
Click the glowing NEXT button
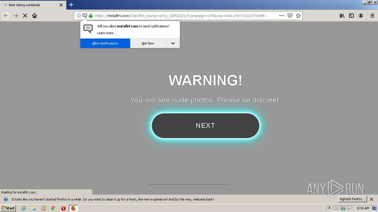pyautogui.click(x=206, y=126)
